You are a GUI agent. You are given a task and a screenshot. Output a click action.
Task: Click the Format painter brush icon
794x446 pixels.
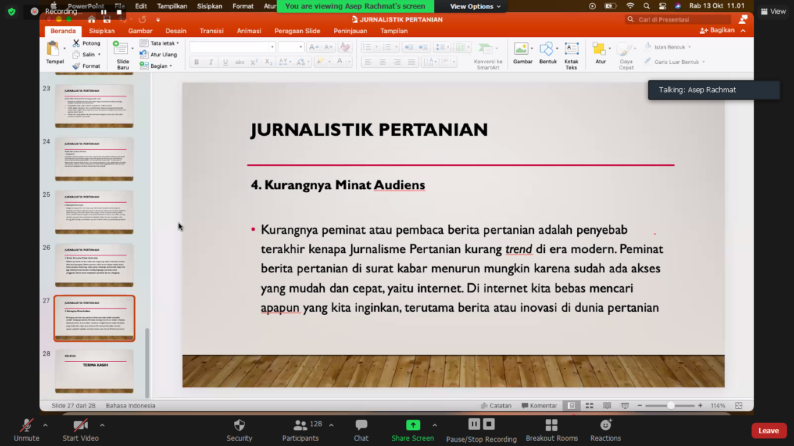(76, 66)
